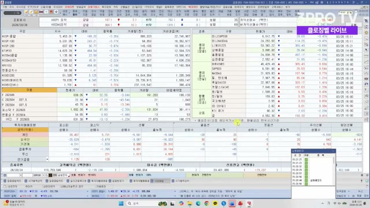Image resolution: width=370 pixels, height=208 pixels.
Task: Open the first yellow toolbar icon beside search box
Action: pyautogui.click(x=26, y=12)
